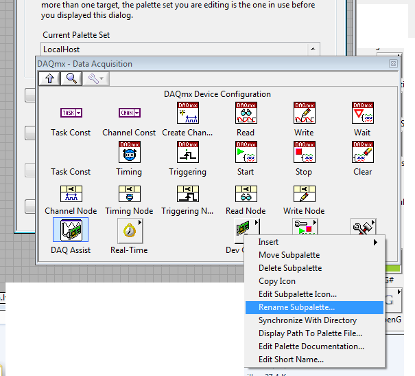This screenshot has width=415, height=376.
Task: Open the advanced wrench-and-hammer subpalette
Action: (x=363, y=227)
